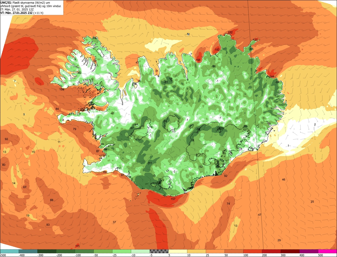Click the map value 37 on the map

coord(114,222)
